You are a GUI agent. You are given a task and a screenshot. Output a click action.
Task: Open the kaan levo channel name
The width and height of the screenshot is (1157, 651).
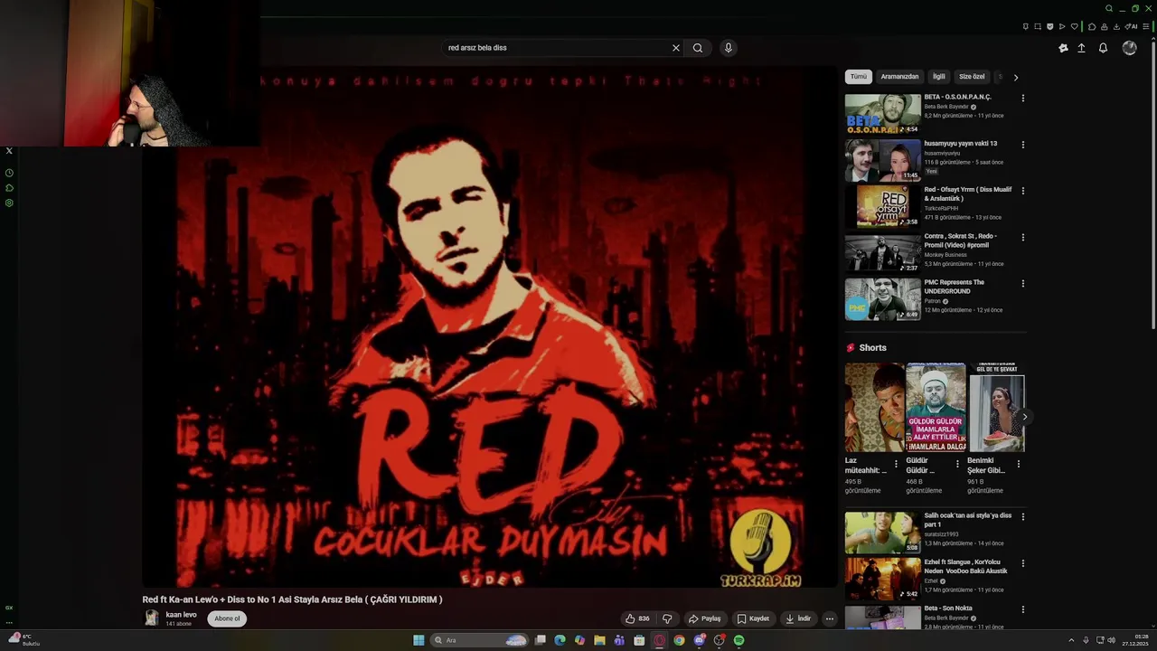point(181,614)
